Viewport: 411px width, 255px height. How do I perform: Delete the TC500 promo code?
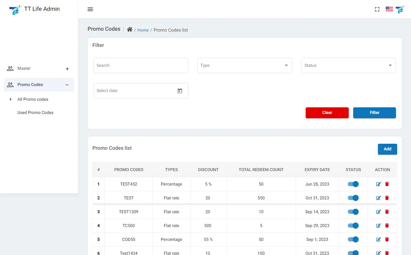click(x=387, y=226)
